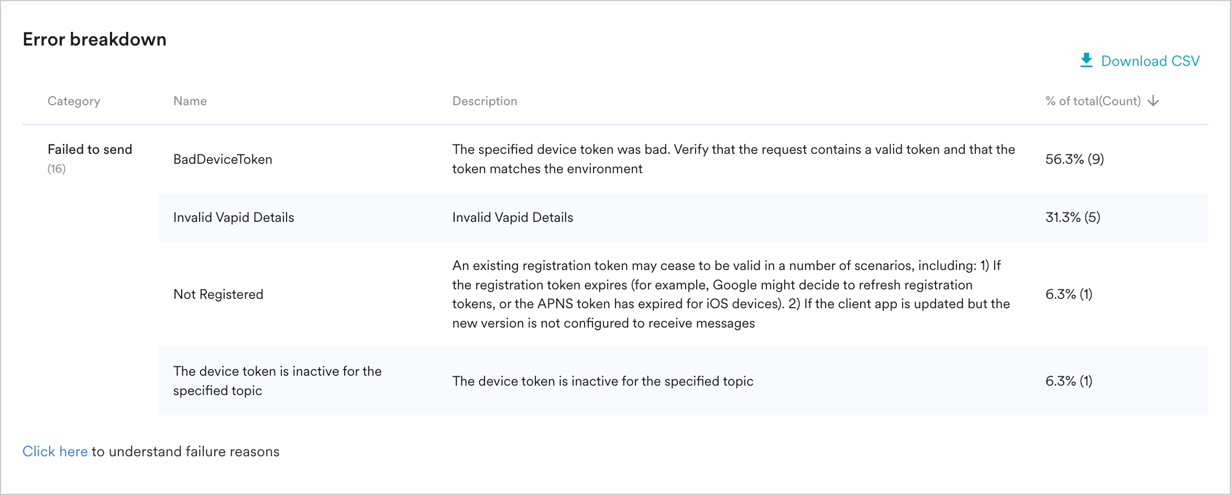Select the Not Registered error name
This screenshot has height=495, width=1231.
tap(218, 294)
